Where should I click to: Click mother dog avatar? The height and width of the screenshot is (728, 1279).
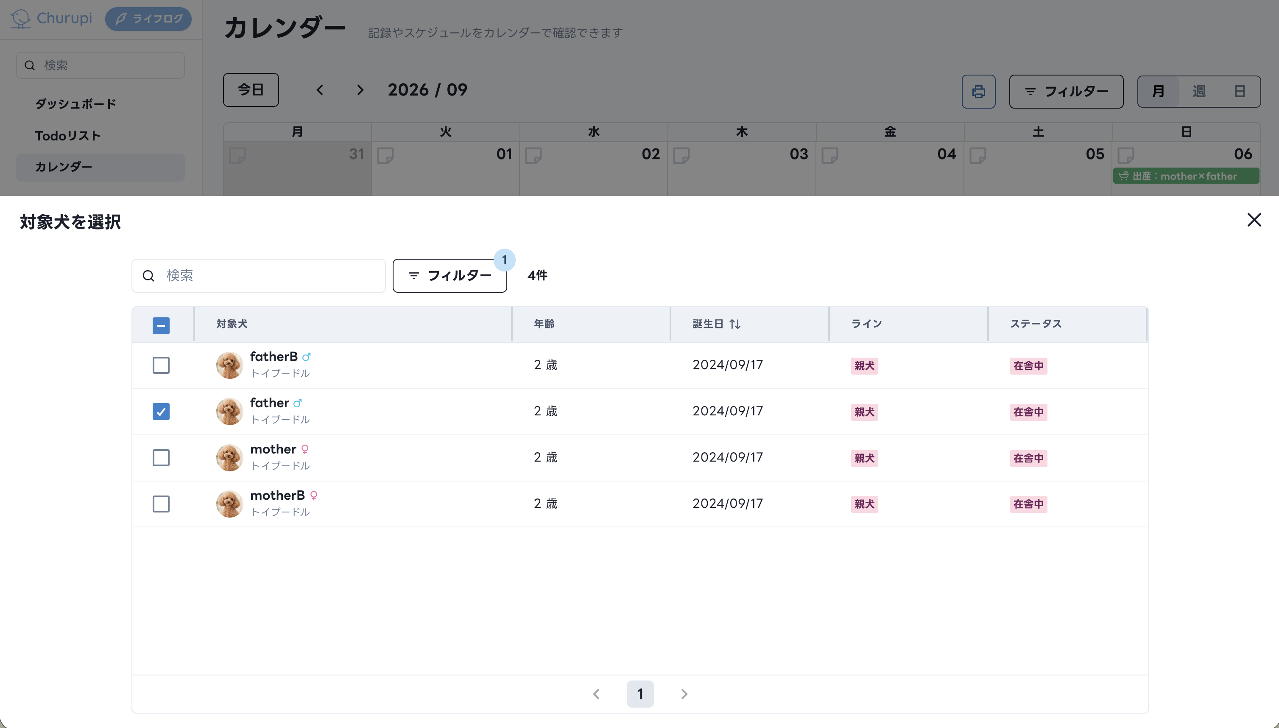pyautogui.click(x=229, y=458)
